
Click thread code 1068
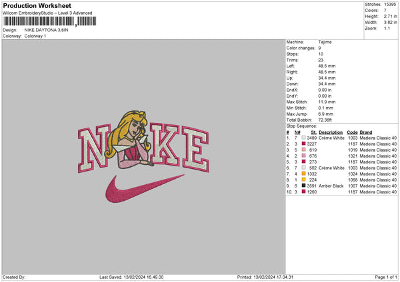point(353,180)
